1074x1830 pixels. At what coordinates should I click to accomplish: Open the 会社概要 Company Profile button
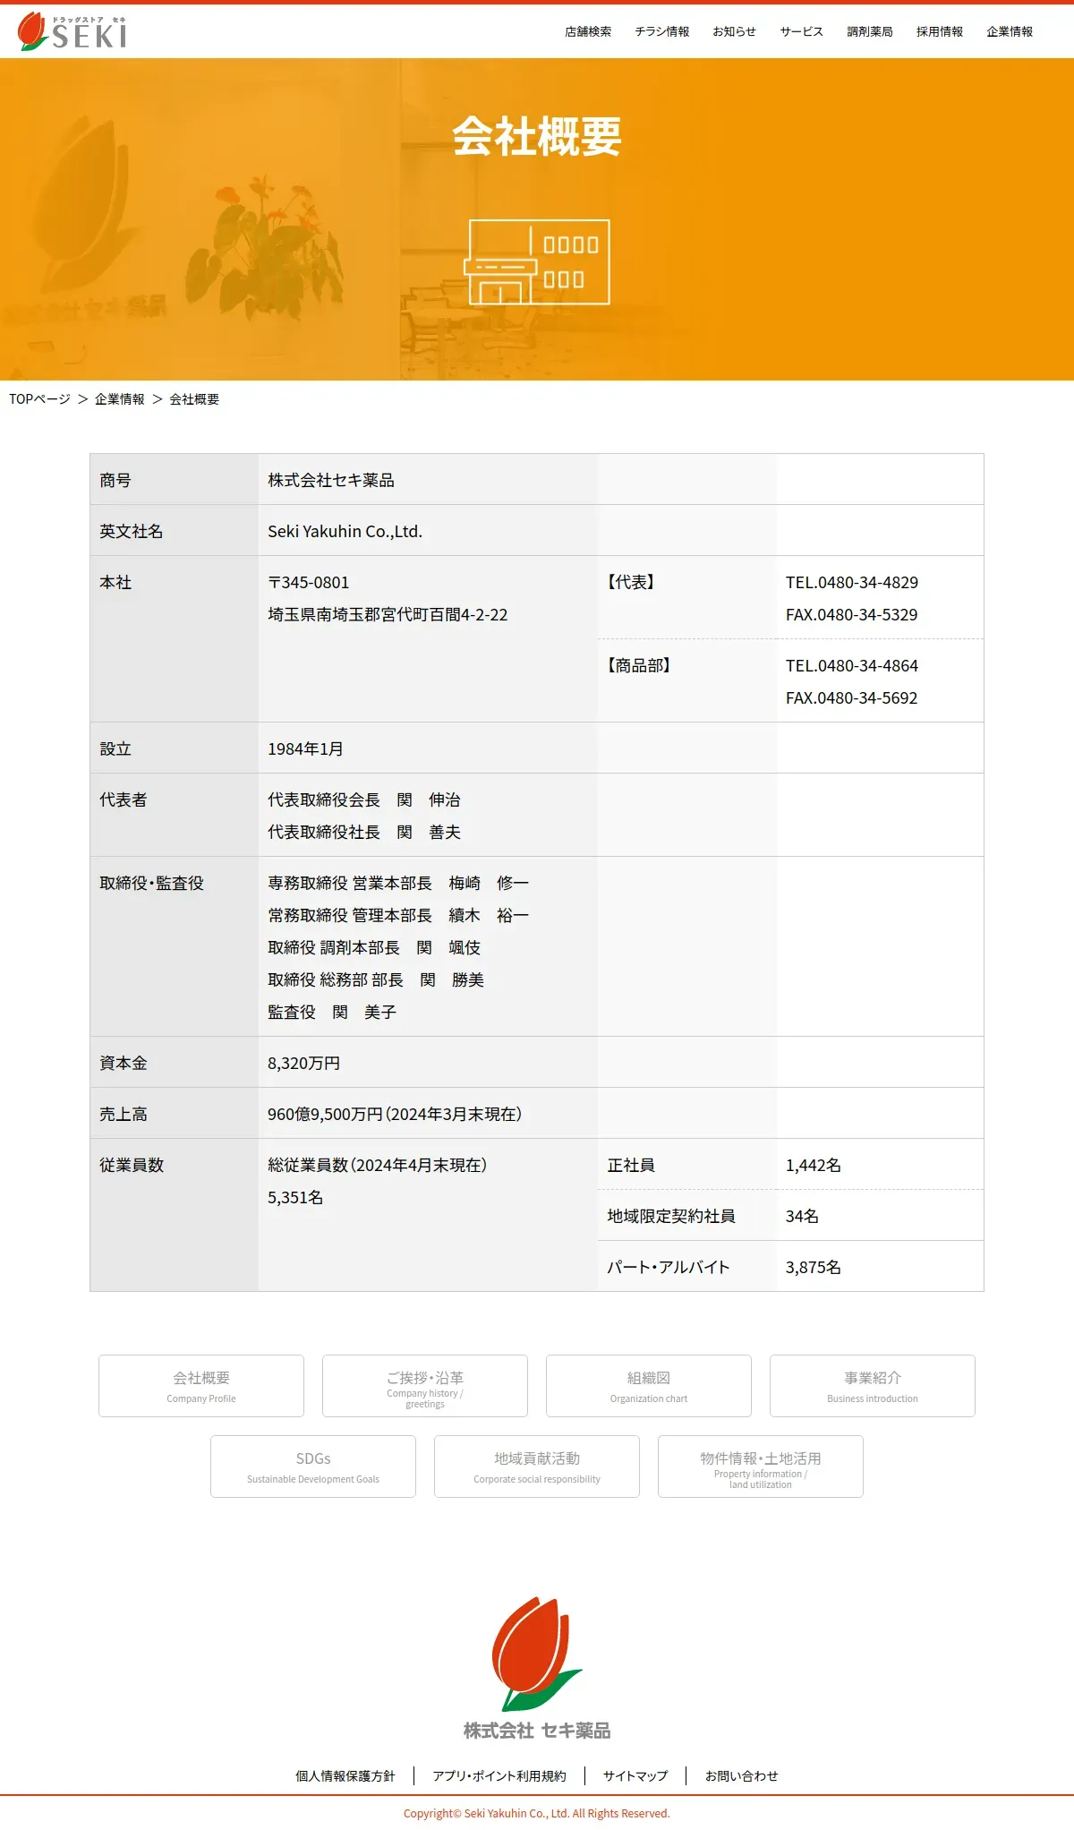[201, 1386]
